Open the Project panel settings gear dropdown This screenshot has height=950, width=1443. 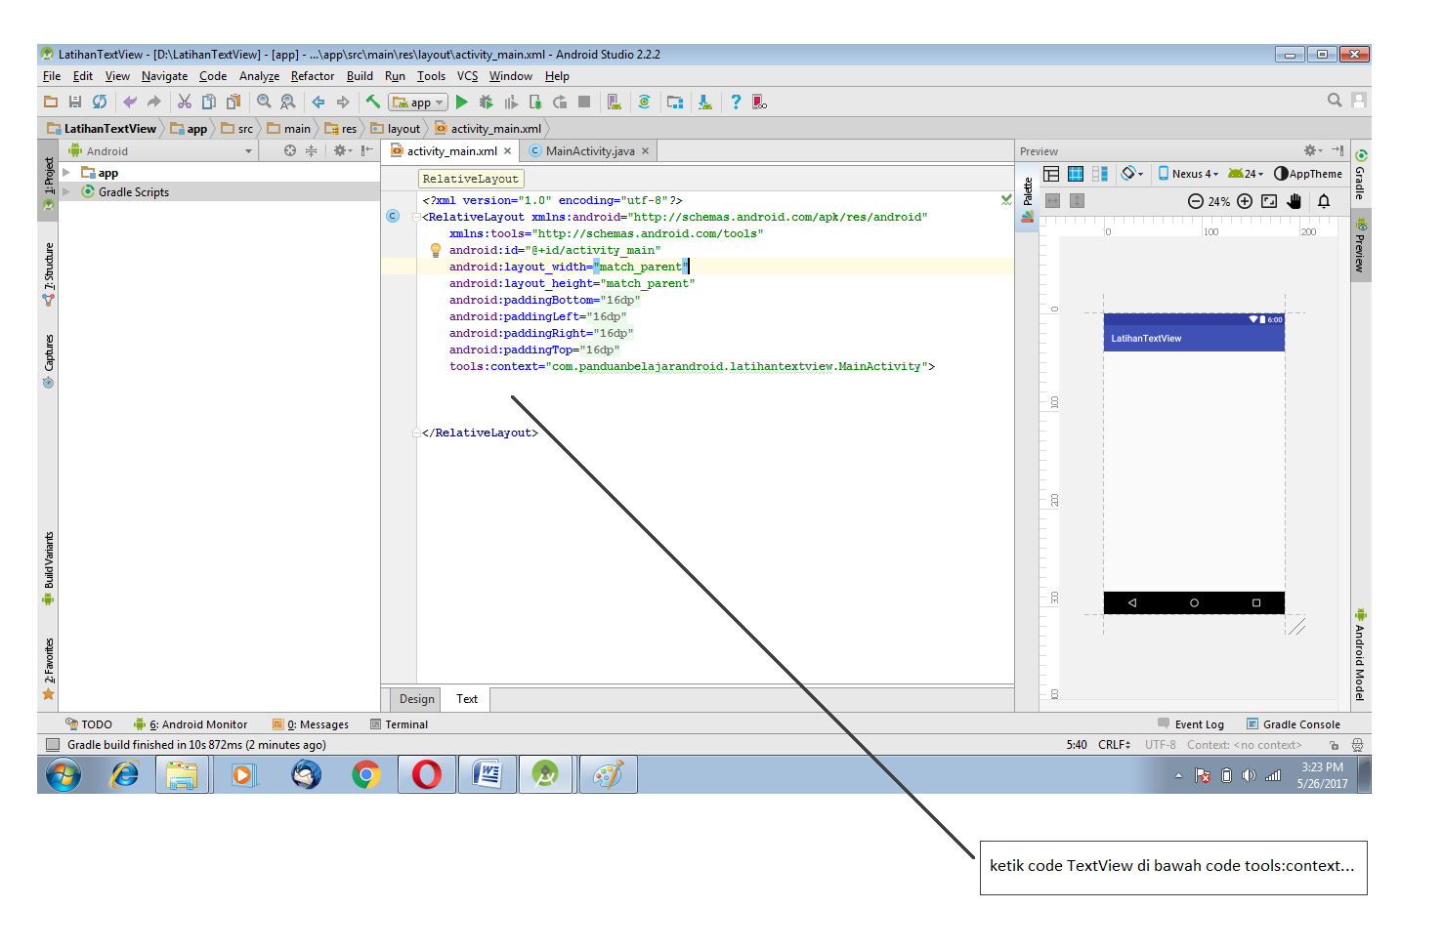(341, 150)
